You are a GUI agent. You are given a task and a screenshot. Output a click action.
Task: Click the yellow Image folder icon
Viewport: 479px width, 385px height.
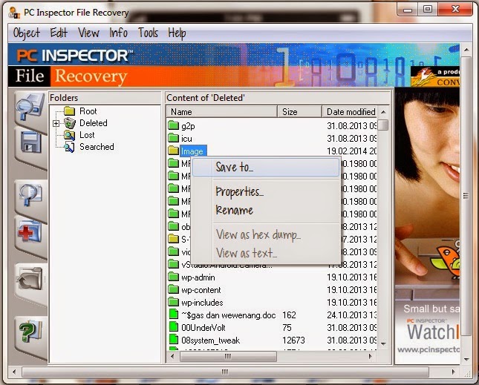(x=174, y=151)
